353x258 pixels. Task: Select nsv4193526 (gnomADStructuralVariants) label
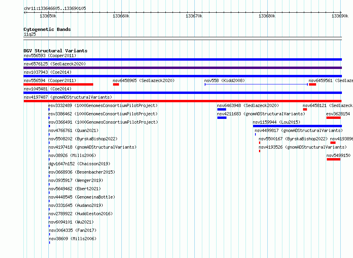(303, 147)
